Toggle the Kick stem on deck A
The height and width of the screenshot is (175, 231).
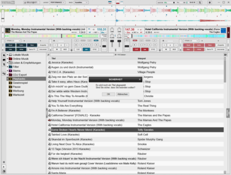tap(11, 49)
